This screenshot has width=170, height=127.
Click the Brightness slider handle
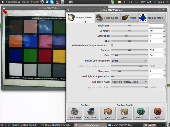(x=129, y=25)
